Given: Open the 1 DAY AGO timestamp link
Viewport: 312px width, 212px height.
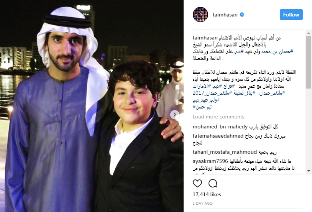Looking at the screenshot, I should coord(202,204).
